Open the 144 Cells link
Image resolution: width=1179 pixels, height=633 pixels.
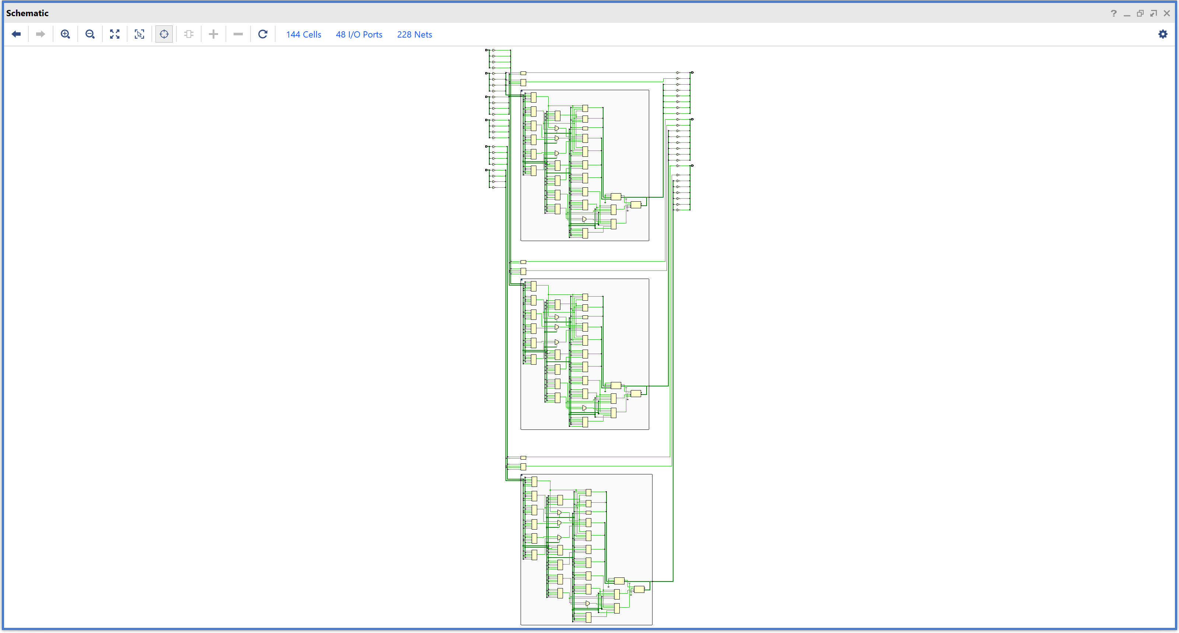pos(304,35)
